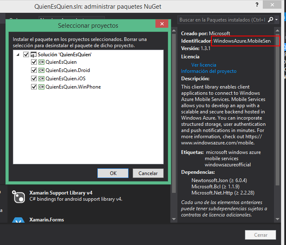This screenshot has width=286, height=245.
Task: Click the Newtonsoft.Json (≥ 6.0.4) dependency
Action: (x=219, y=180)
